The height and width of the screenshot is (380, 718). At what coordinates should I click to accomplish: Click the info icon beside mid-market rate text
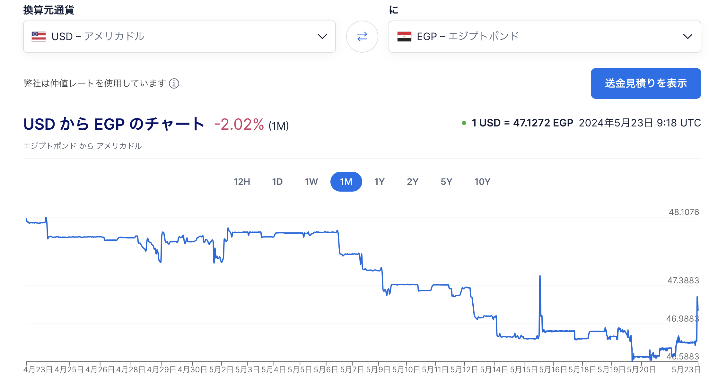[174, 83]
